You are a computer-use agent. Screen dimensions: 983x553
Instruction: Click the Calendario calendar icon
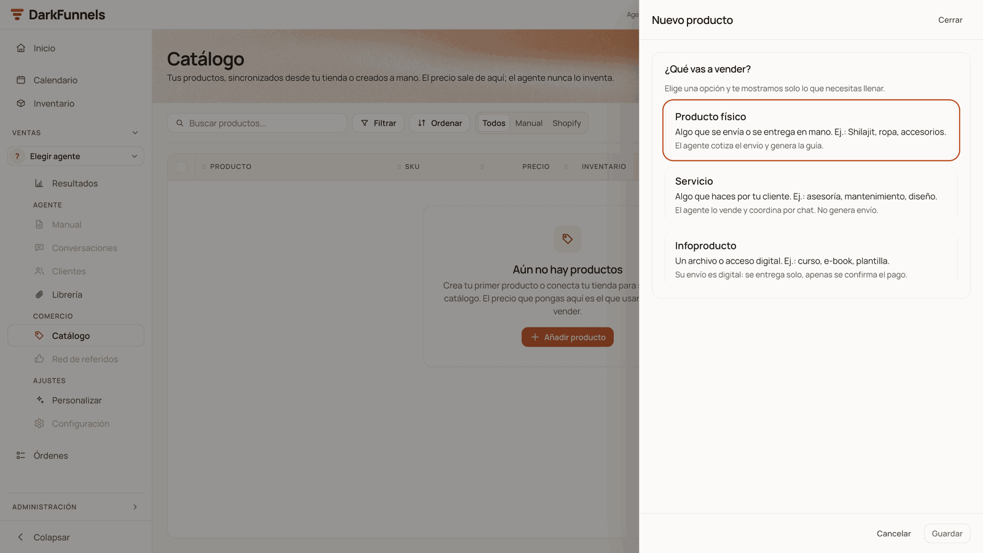pyautogui.click(x=21, y=80)
